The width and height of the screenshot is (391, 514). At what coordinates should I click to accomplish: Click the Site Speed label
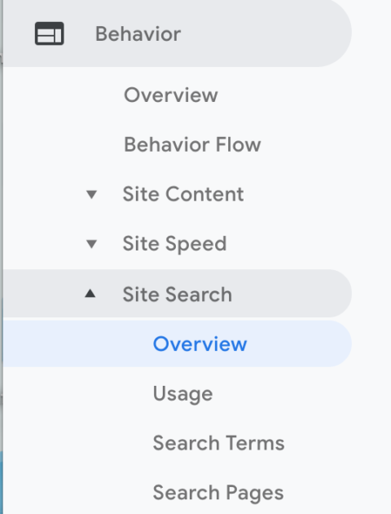tap(174, 244)
